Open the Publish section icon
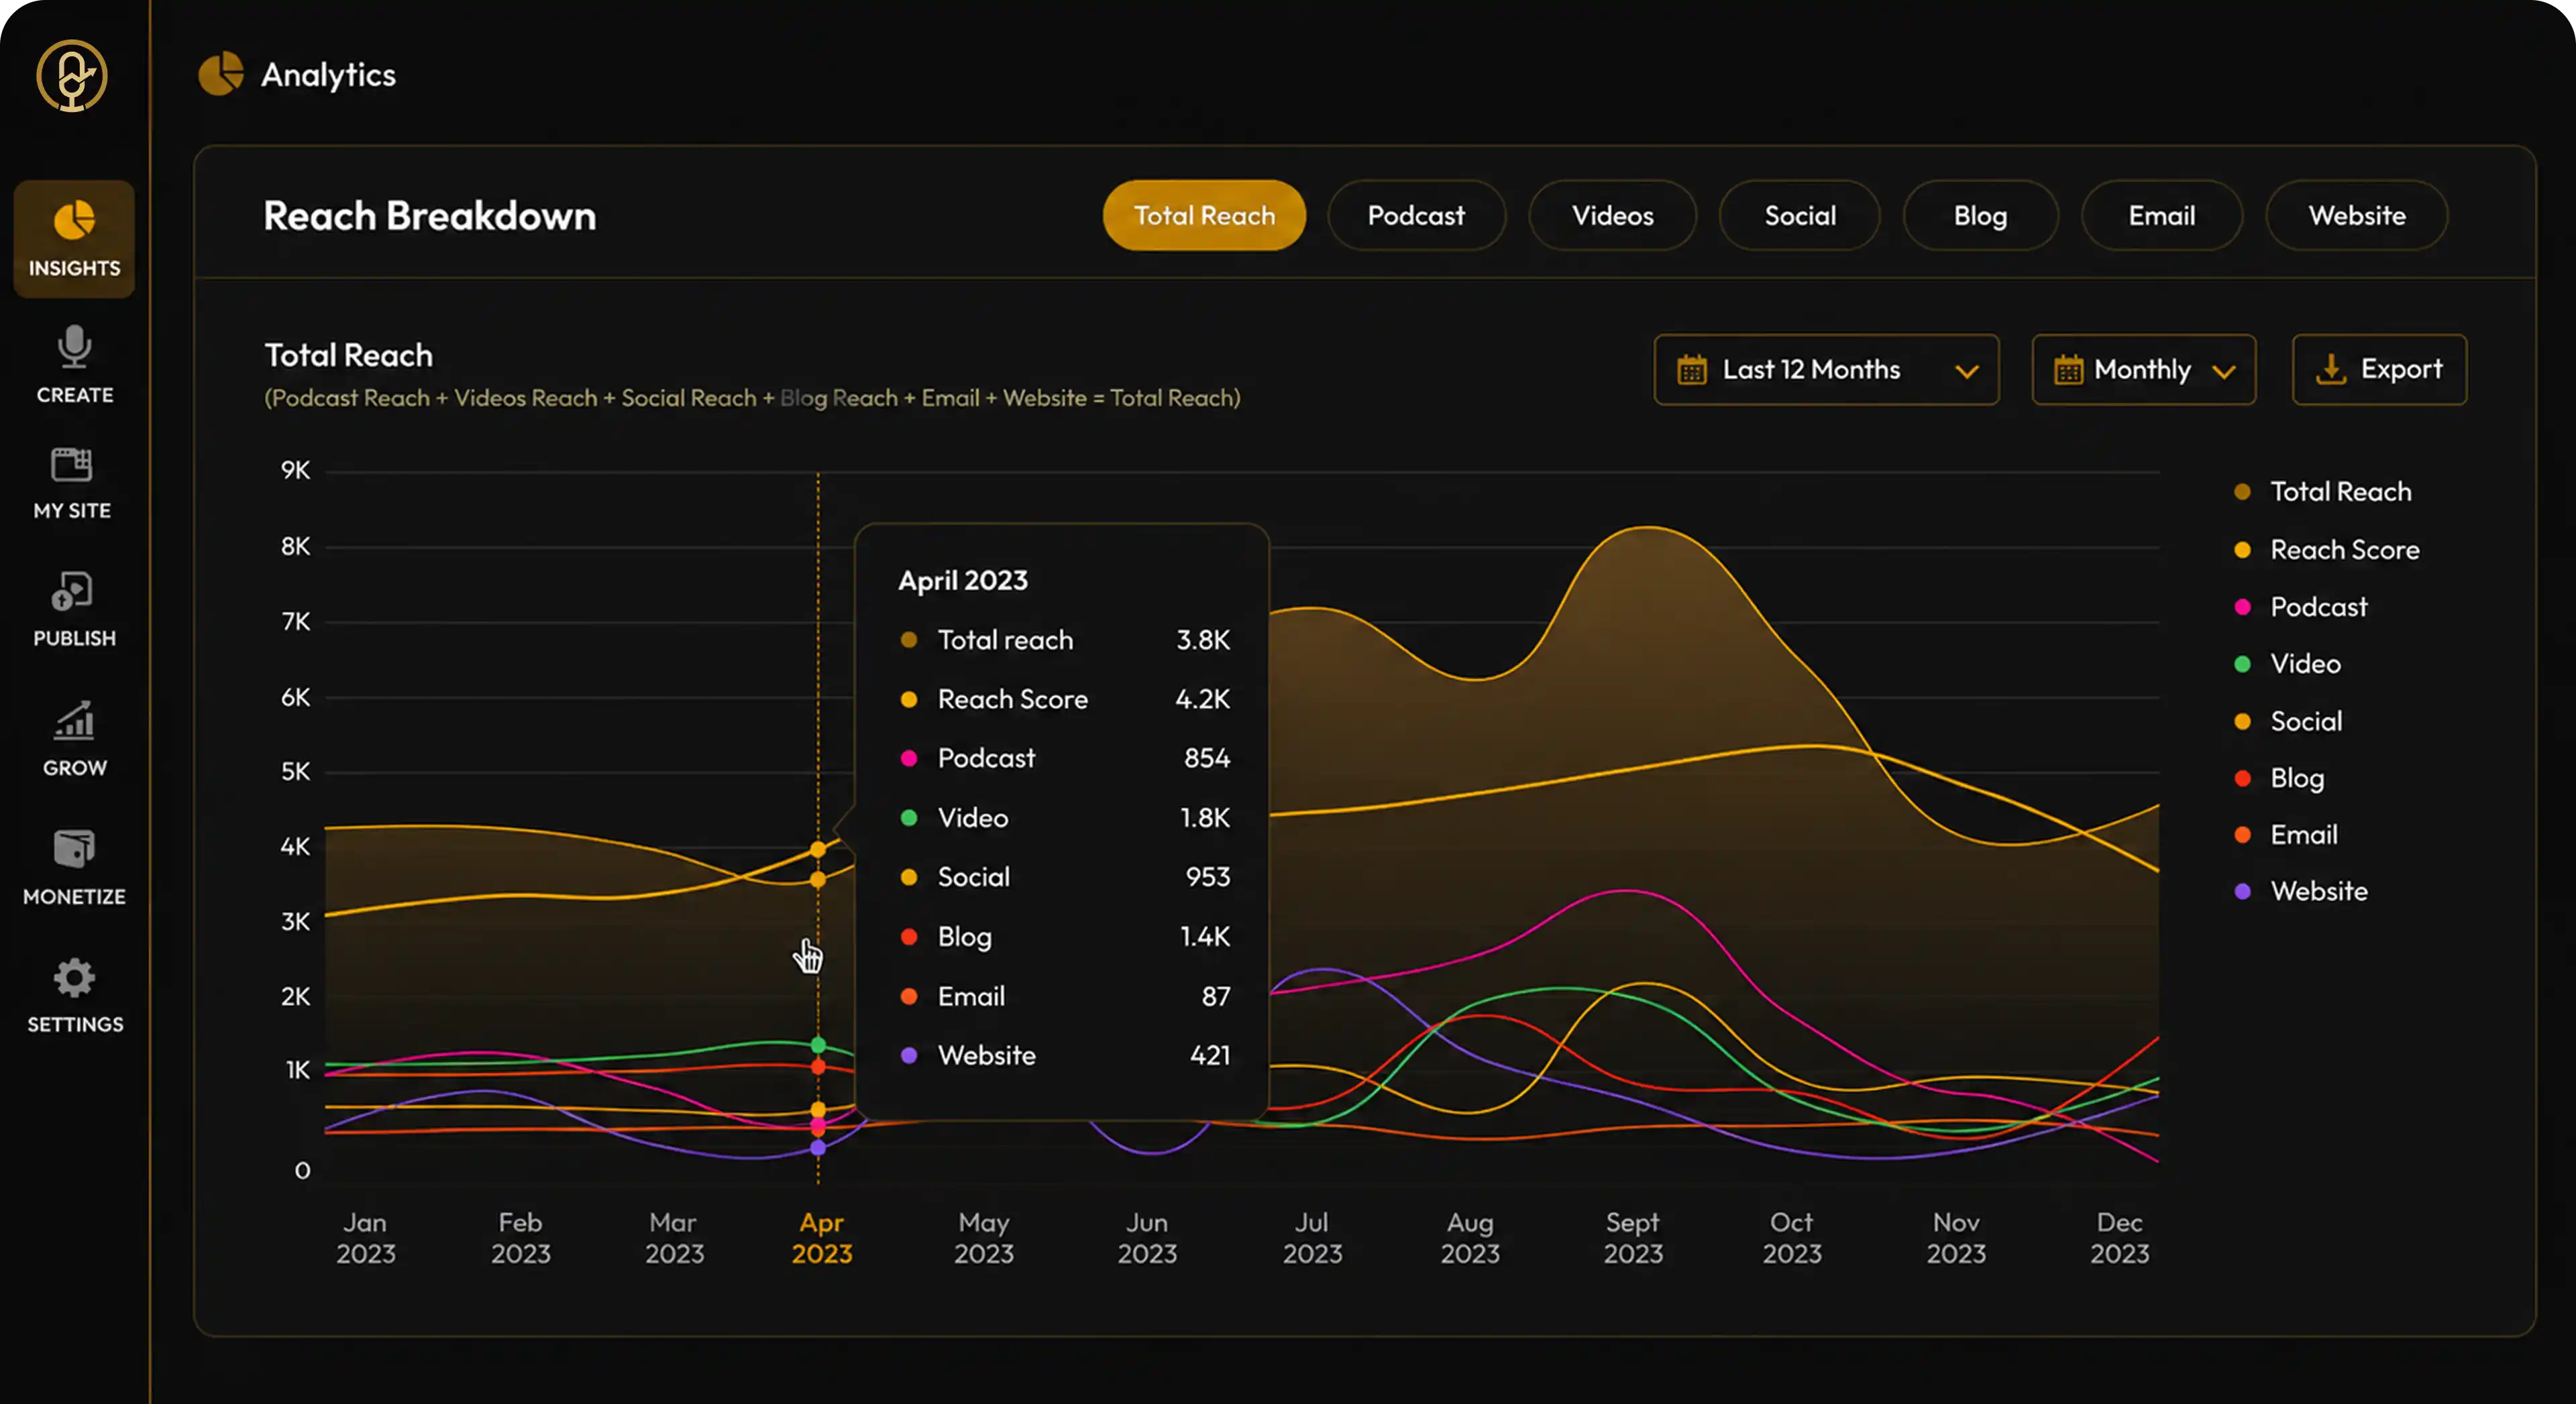The width and height of the screenshot is (2576, 1404). point(72,591)
